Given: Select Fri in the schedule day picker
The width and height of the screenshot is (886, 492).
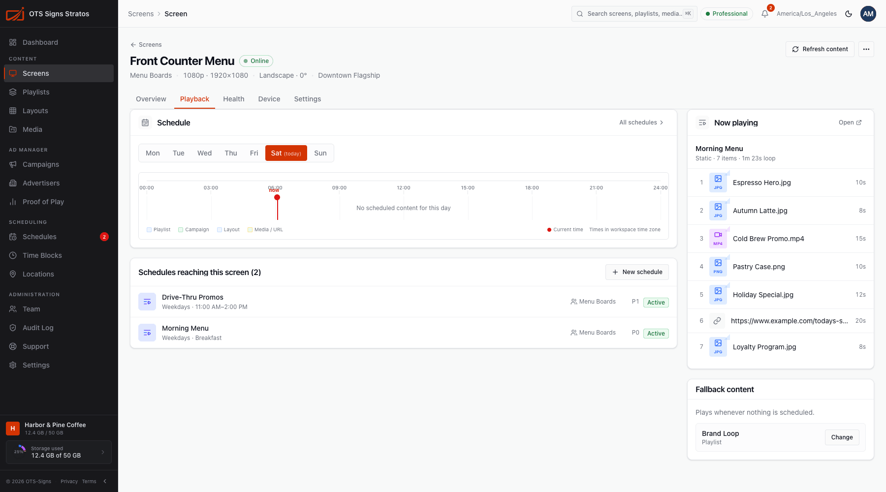Looking at the screenshot, I should [254, 153].
